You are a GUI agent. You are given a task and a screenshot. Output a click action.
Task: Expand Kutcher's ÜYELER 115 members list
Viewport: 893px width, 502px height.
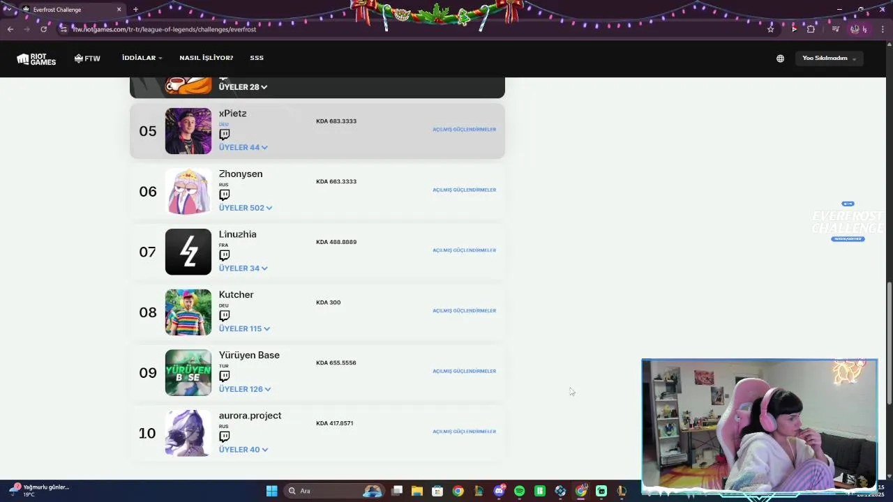point(244,329)
